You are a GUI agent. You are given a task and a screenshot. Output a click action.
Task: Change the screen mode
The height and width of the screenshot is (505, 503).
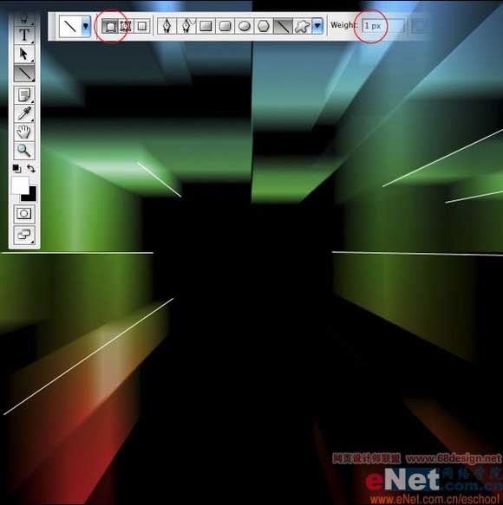pyautogui.click(x=24, y=235)
